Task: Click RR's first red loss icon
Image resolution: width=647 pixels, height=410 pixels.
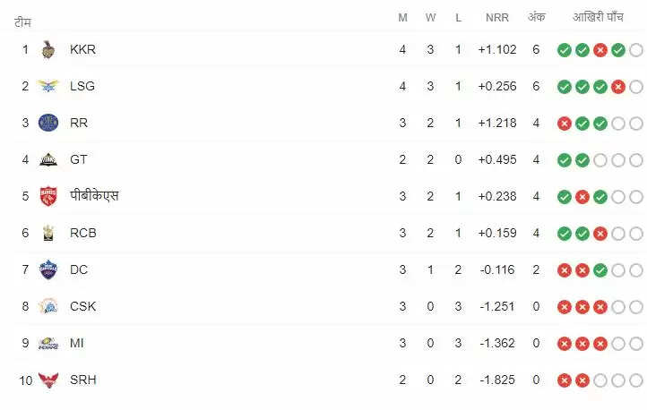Action: (x=564, y=124)
